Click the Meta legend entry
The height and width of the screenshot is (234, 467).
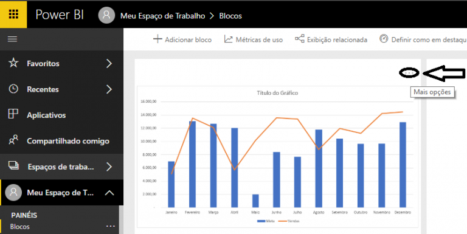point(266,221)
